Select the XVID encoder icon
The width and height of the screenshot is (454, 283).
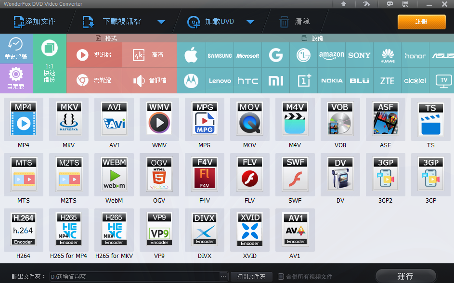pyautogui.click(x=249, y=230)
